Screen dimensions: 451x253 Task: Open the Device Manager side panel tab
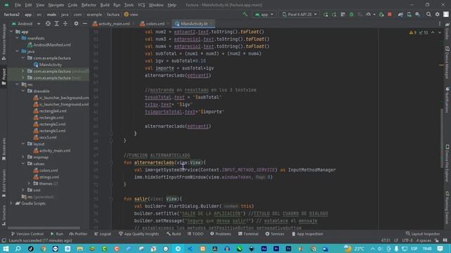(447, 63)
